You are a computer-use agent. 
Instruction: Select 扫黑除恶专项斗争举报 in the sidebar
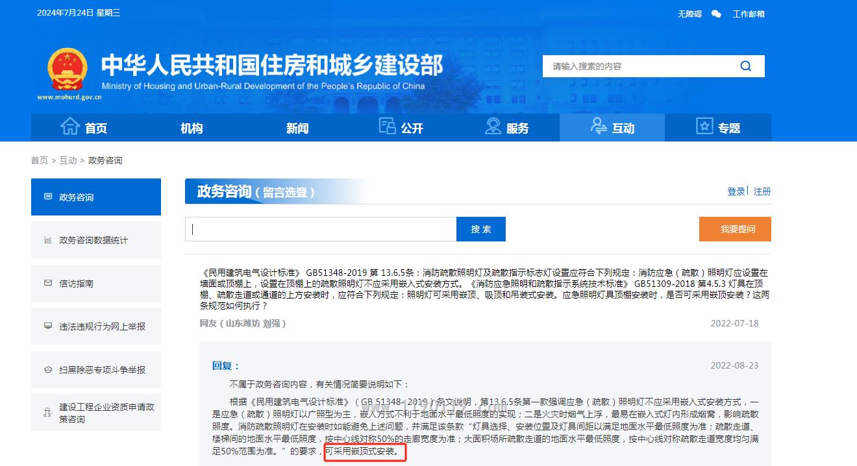96,370
